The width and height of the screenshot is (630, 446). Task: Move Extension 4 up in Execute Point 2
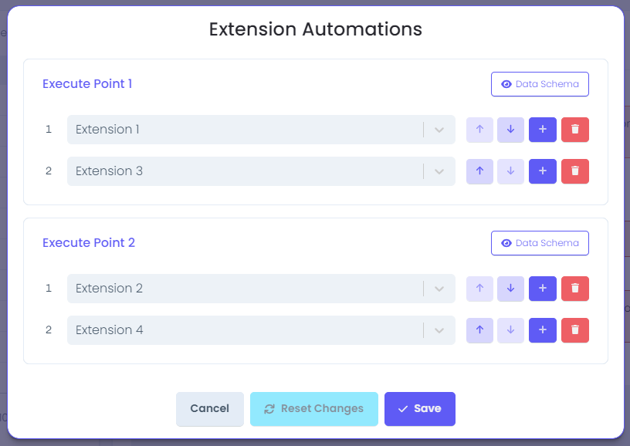tap(479, 330)
